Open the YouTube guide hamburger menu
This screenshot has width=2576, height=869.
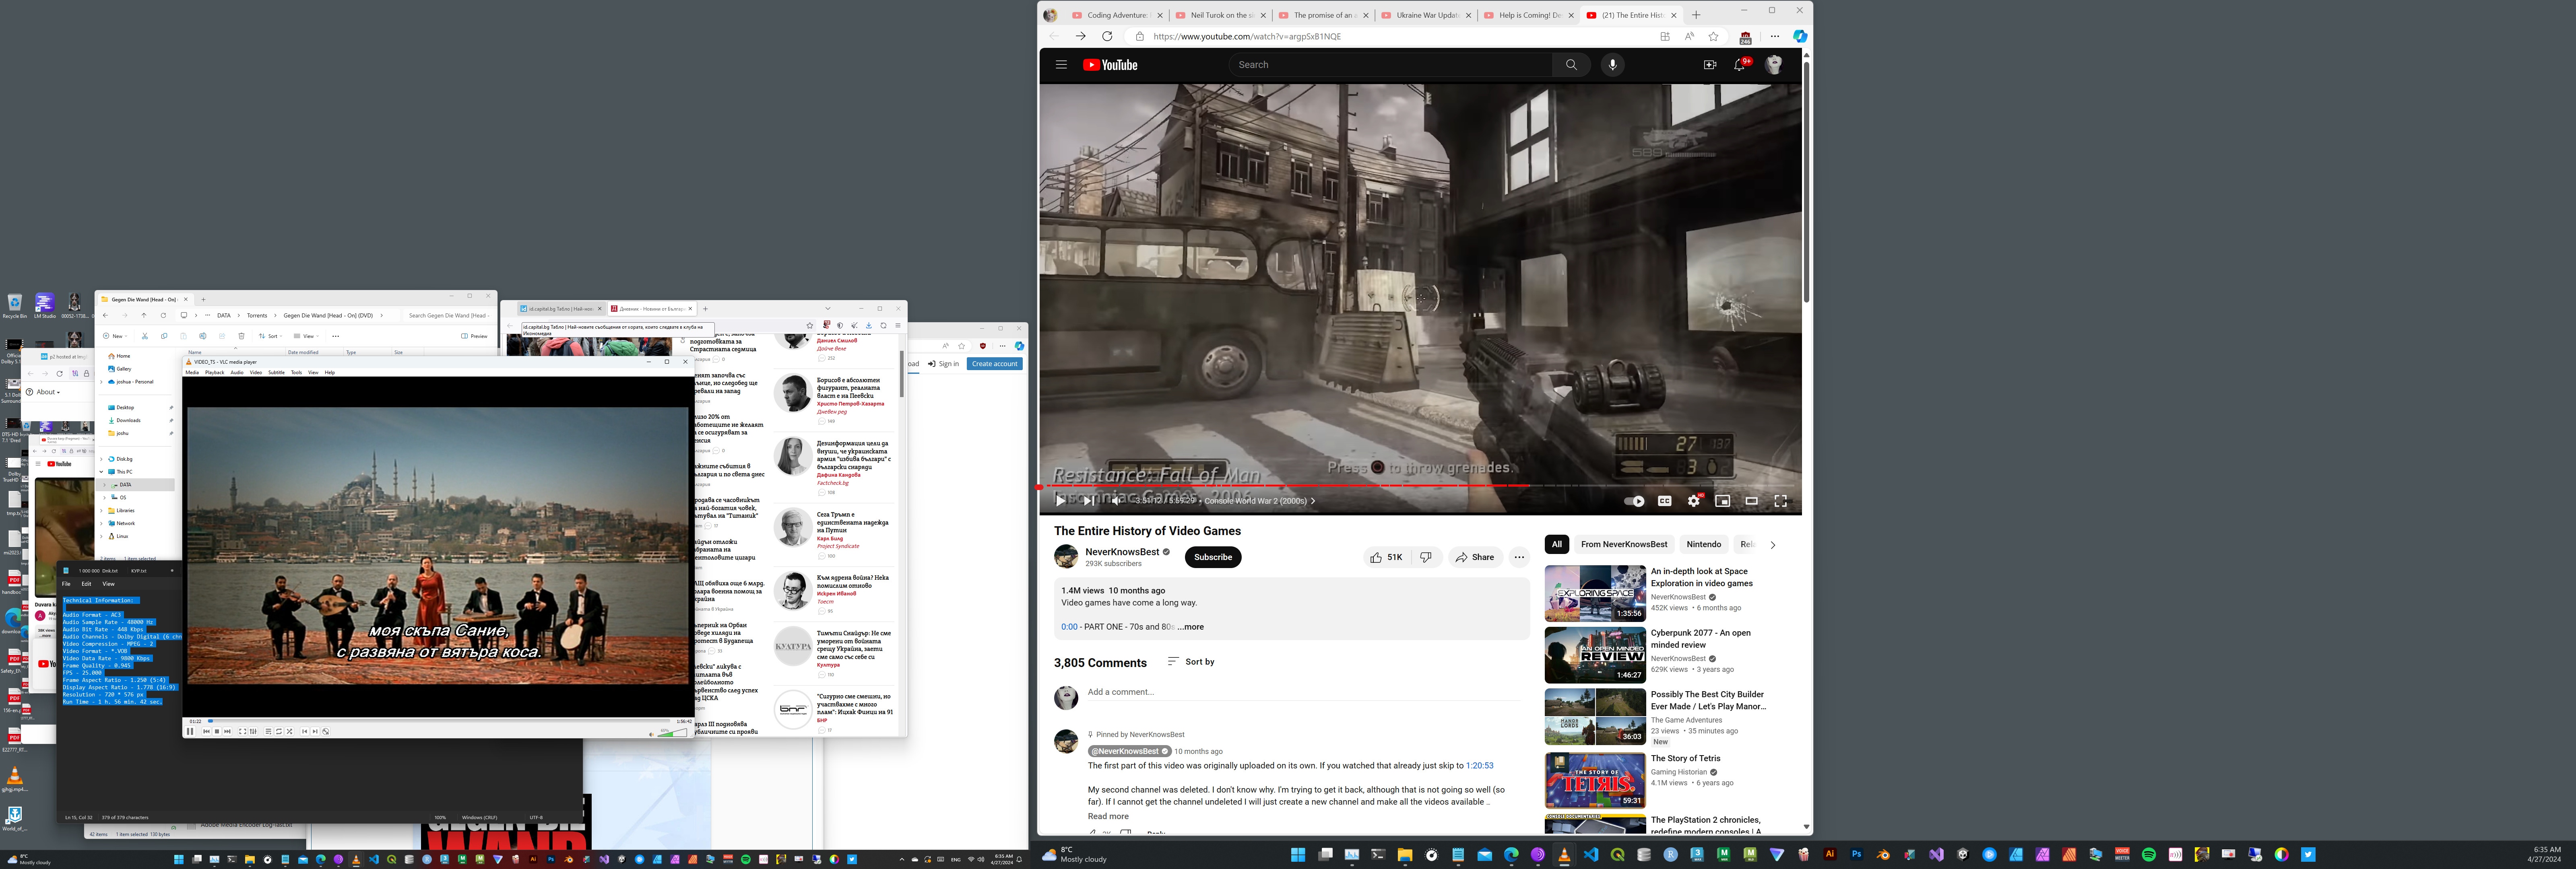click(1061, 65)
